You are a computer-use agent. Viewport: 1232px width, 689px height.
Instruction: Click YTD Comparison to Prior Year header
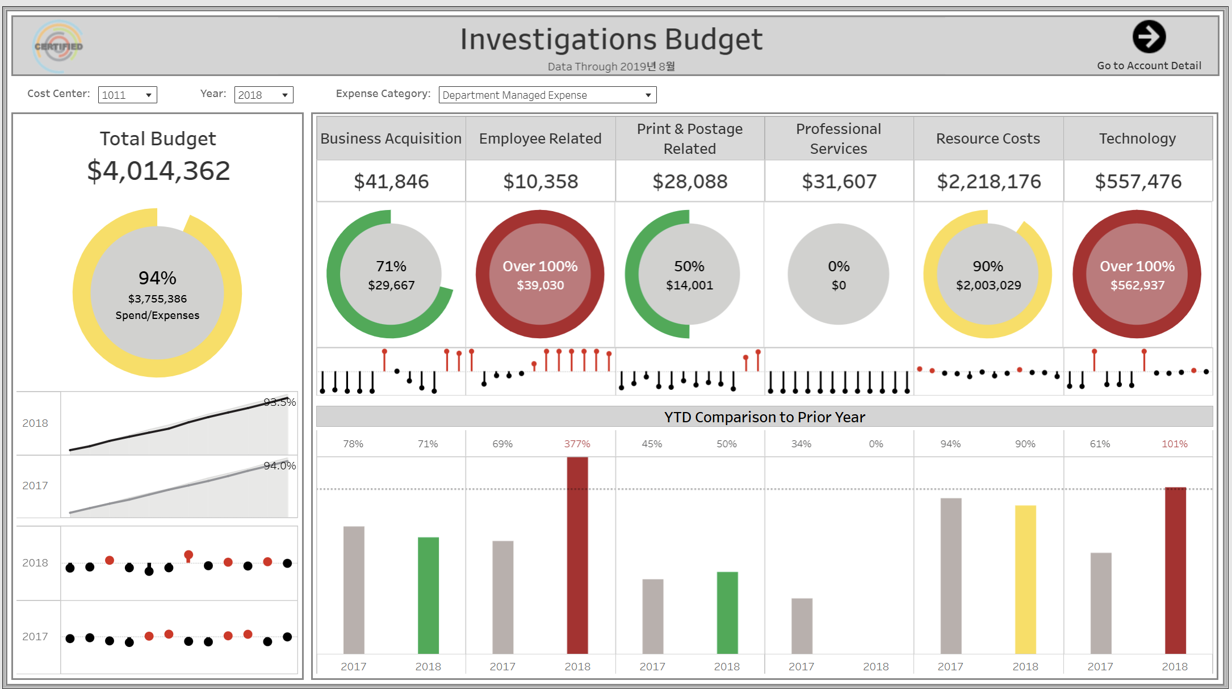(x=764, y=417)
